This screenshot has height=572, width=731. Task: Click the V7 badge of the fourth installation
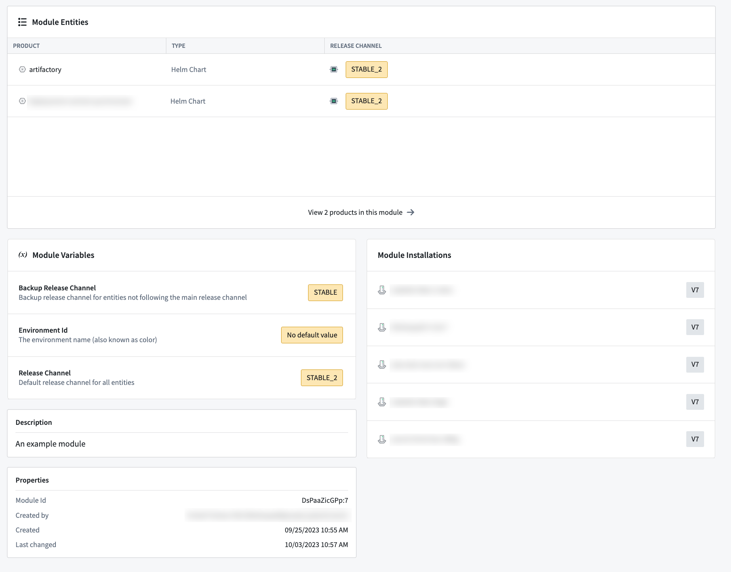695,402
